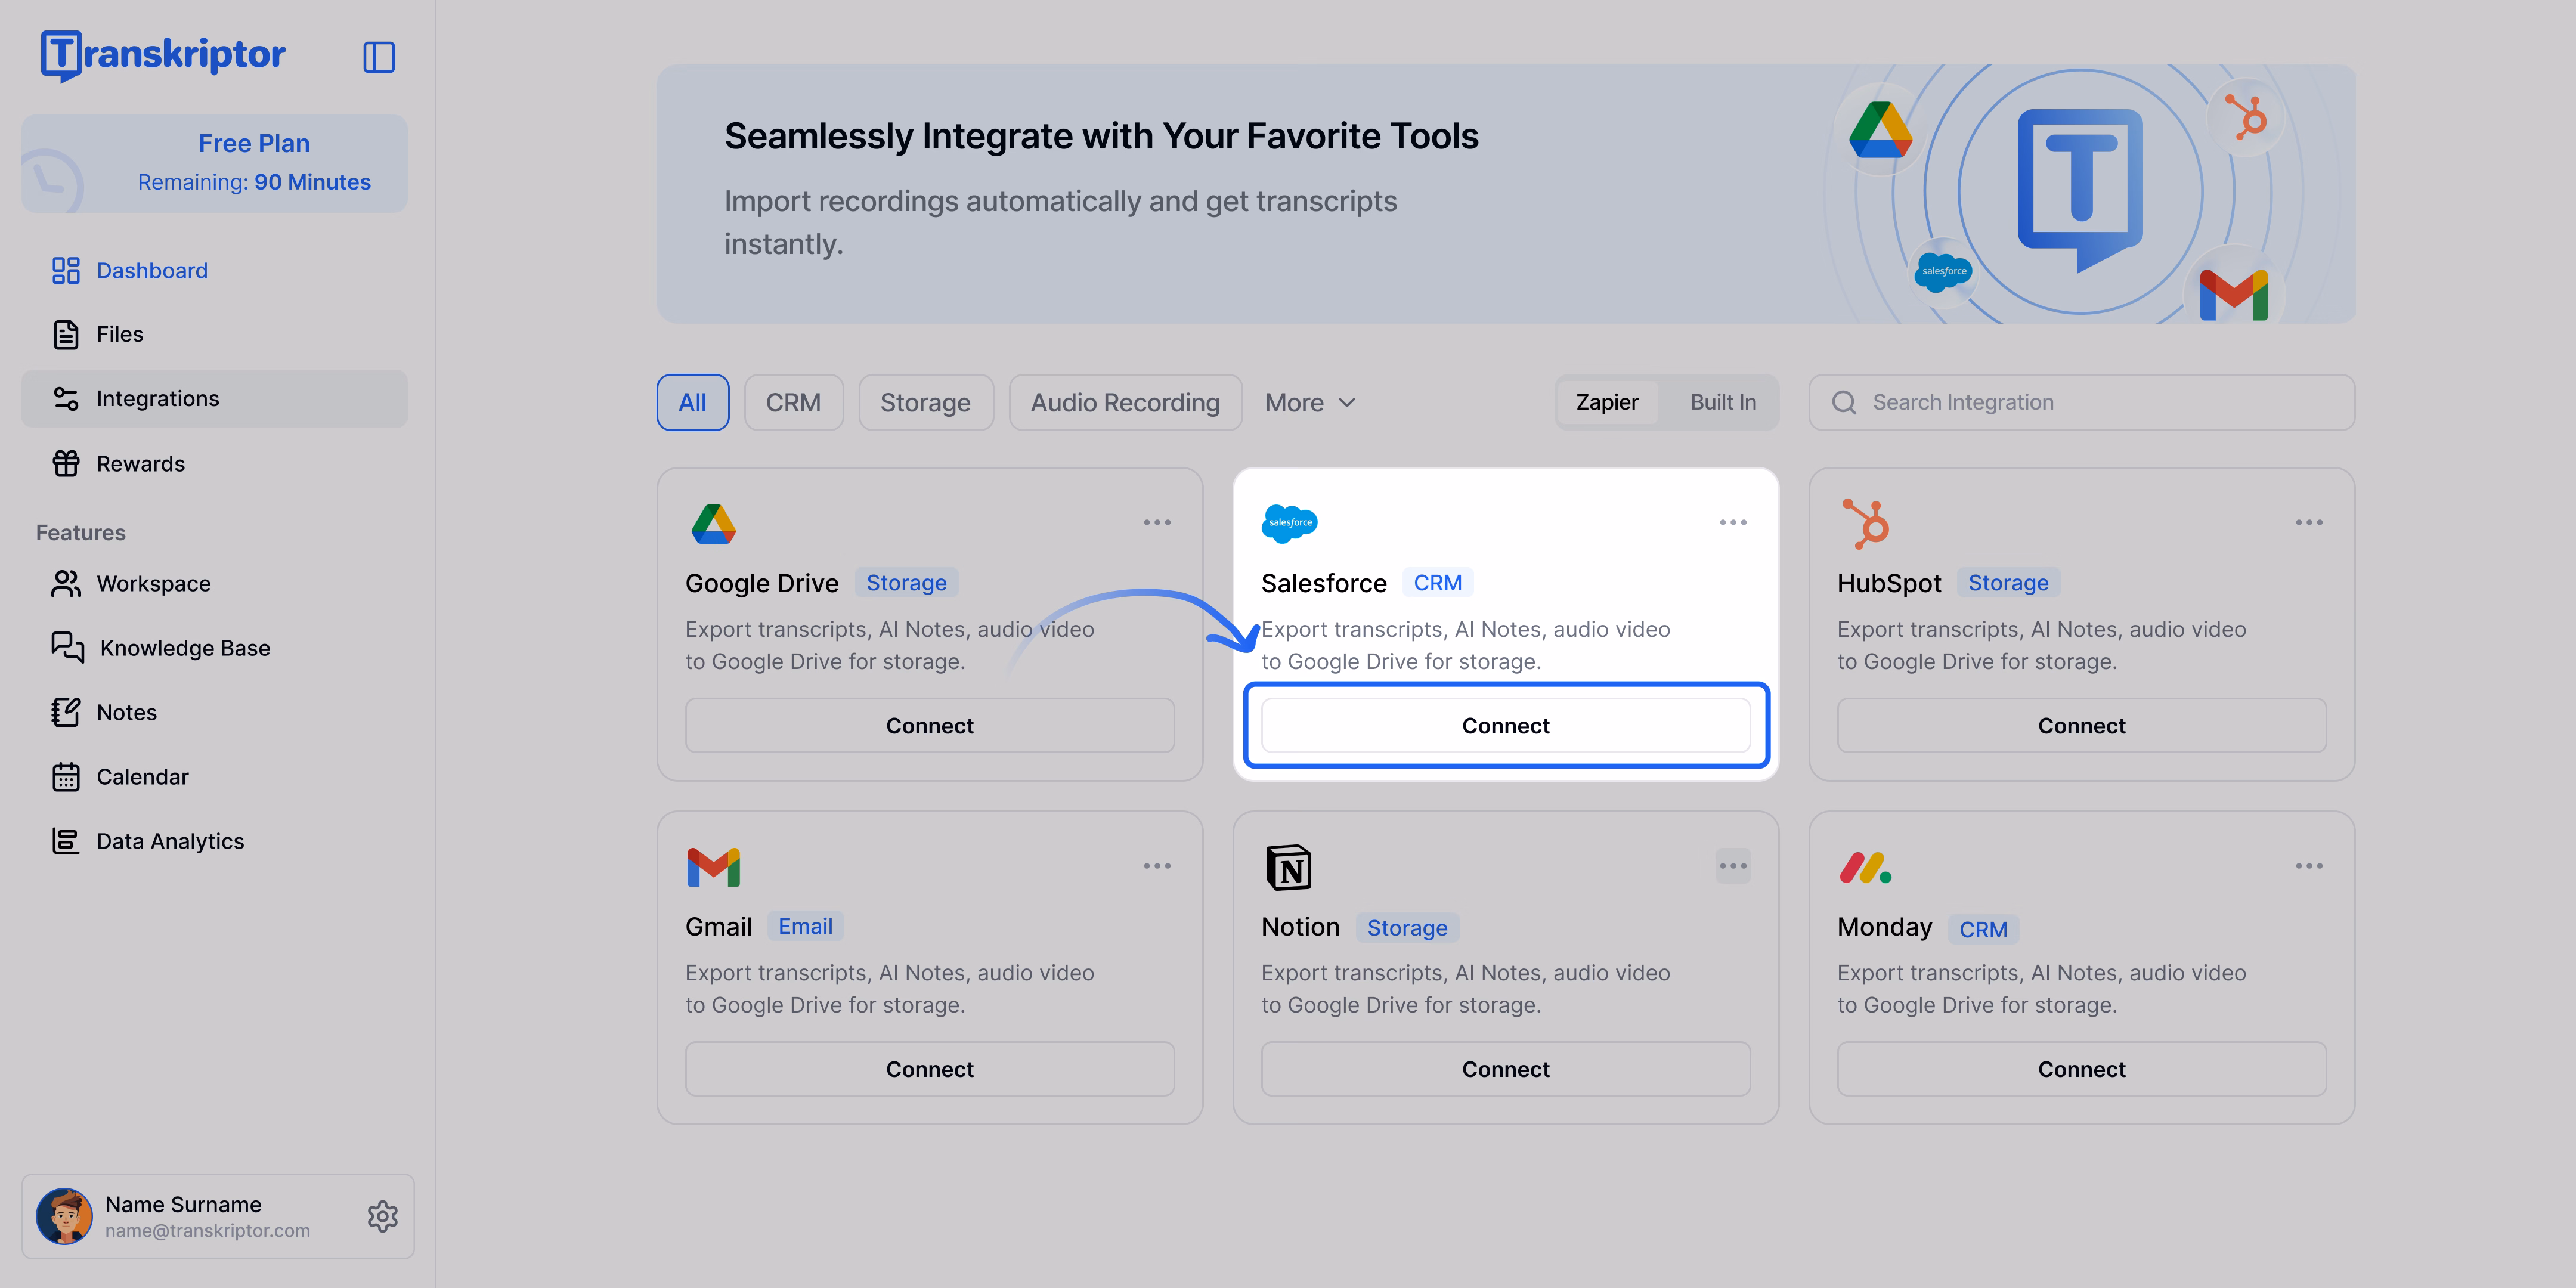The height and width of the screenshot is (1288, 2576).
Task: Open the Rewards gift icon
Action: point(66,463)
